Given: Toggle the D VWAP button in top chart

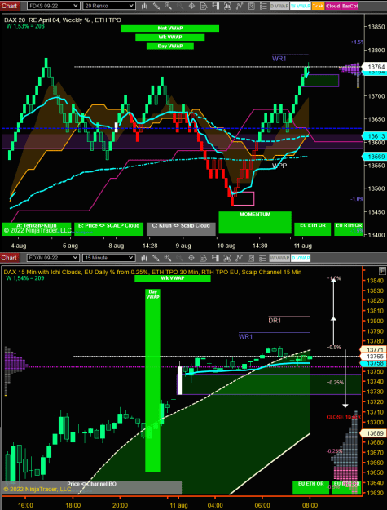Looking at the screenshot, I should coord(279,6).
